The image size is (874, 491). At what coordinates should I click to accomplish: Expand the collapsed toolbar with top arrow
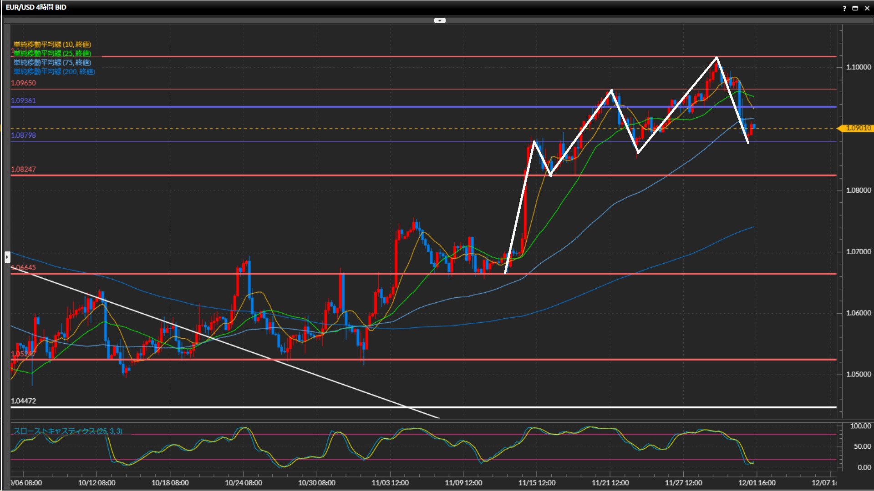[x=439, y=20]
